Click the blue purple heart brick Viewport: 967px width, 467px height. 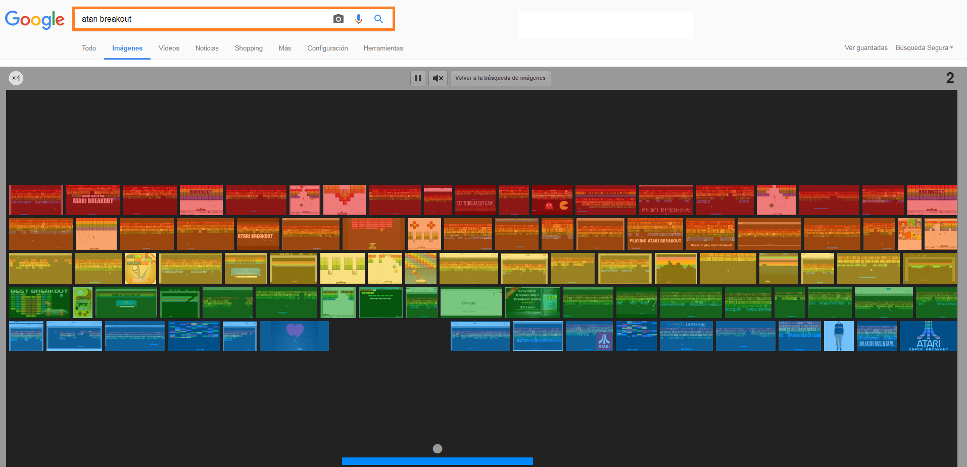point(294,336)
